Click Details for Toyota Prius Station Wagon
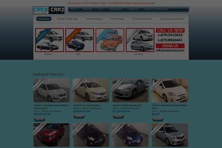Viewport: 222px width, 148px height. click(x=158, y=120)
